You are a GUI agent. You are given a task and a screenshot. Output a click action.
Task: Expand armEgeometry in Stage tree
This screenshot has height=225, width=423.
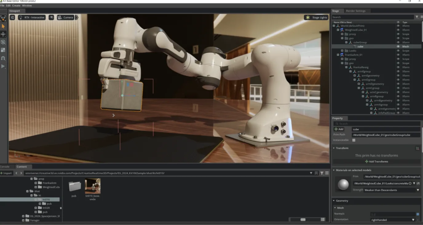click(354, 75)
